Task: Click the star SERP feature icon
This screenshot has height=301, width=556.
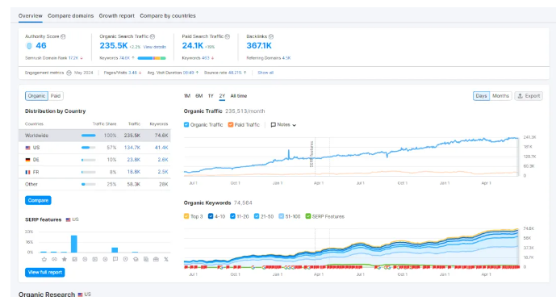Action: pyautogui.click(x=65, y=259)
